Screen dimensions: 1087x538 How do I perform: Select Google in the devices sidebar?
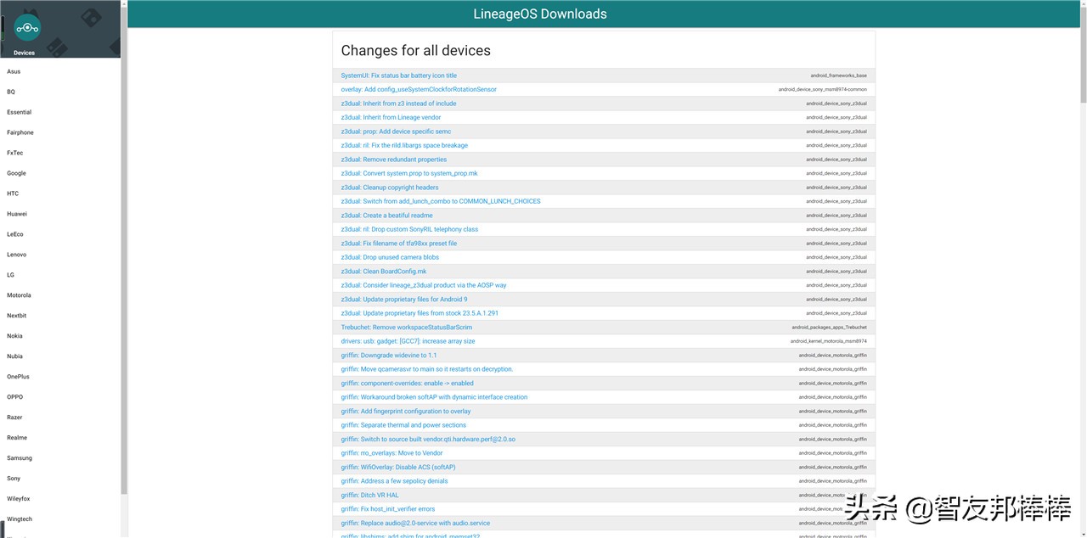pyautogui.click(x=17, y=173)
